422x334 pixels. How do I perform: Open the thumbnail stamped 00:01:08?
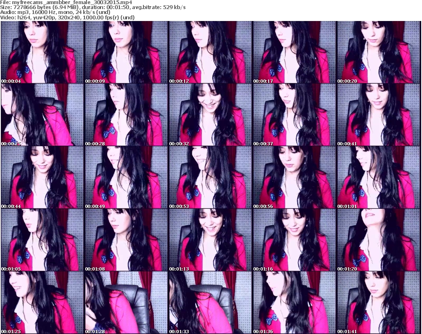[x=126, y=240]
